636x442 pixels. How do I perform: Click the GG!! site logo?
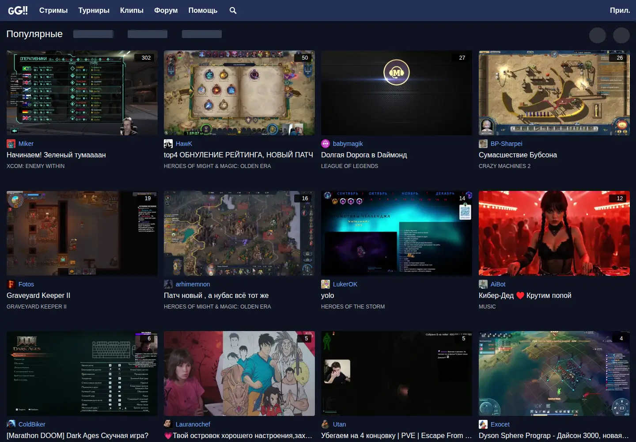click(x=18, y=10)
